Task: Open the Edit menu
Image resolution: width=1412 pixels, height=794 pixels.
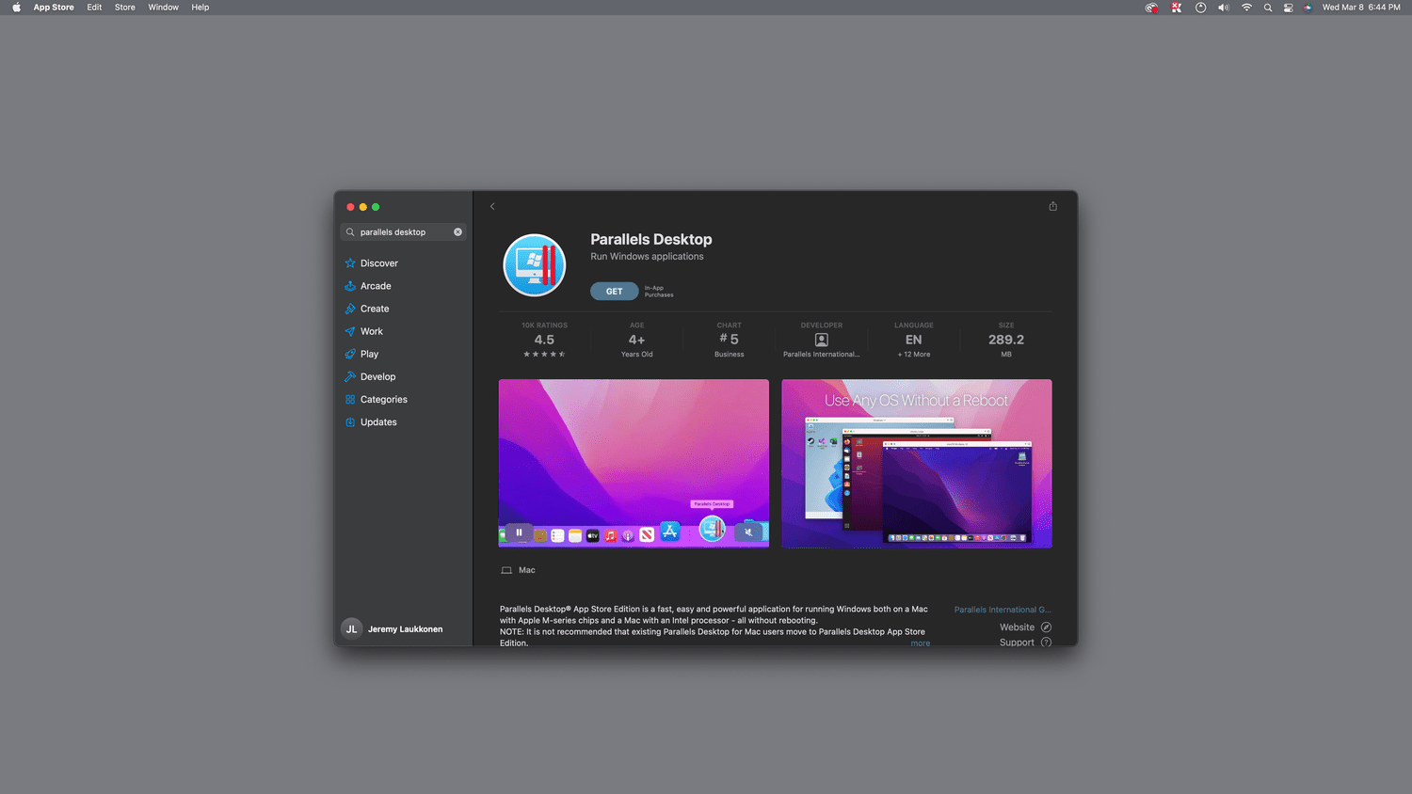Action: coord(94,7)
